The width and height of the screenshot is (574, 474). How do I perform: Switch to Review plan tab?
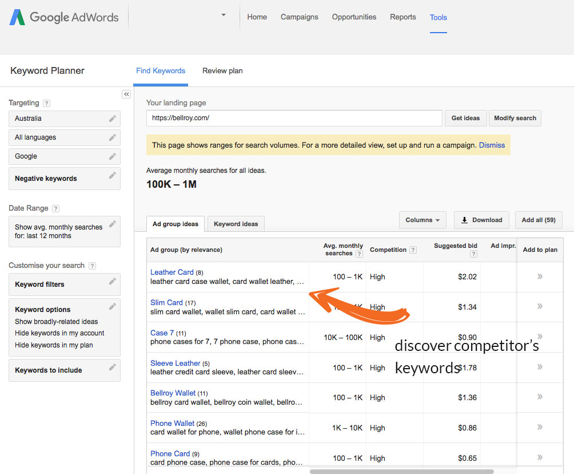click(x=222, y=71)
